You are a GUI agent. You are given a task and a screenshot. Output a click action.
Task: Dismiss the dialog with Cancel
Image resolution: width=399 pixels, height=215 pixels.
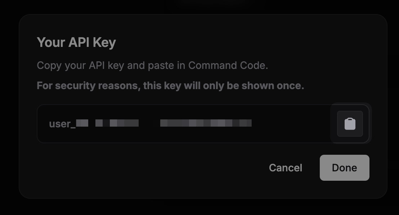click(285, 167)
